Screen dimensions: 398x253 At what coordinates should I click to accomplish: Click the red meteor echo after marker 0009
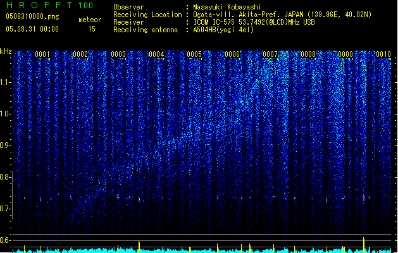click(364, 197)
